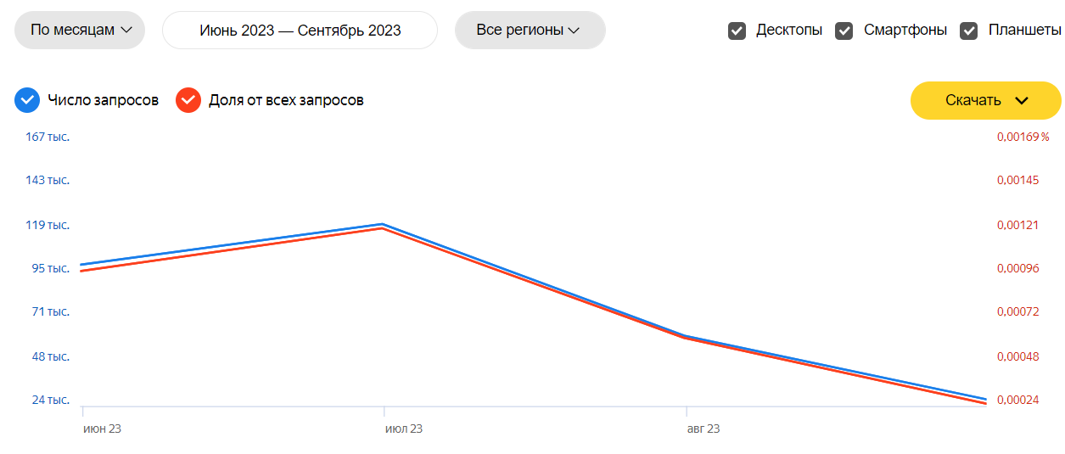
Task: Click the chevron icon next to По месяцам
Action: click(x=127, y=31)
